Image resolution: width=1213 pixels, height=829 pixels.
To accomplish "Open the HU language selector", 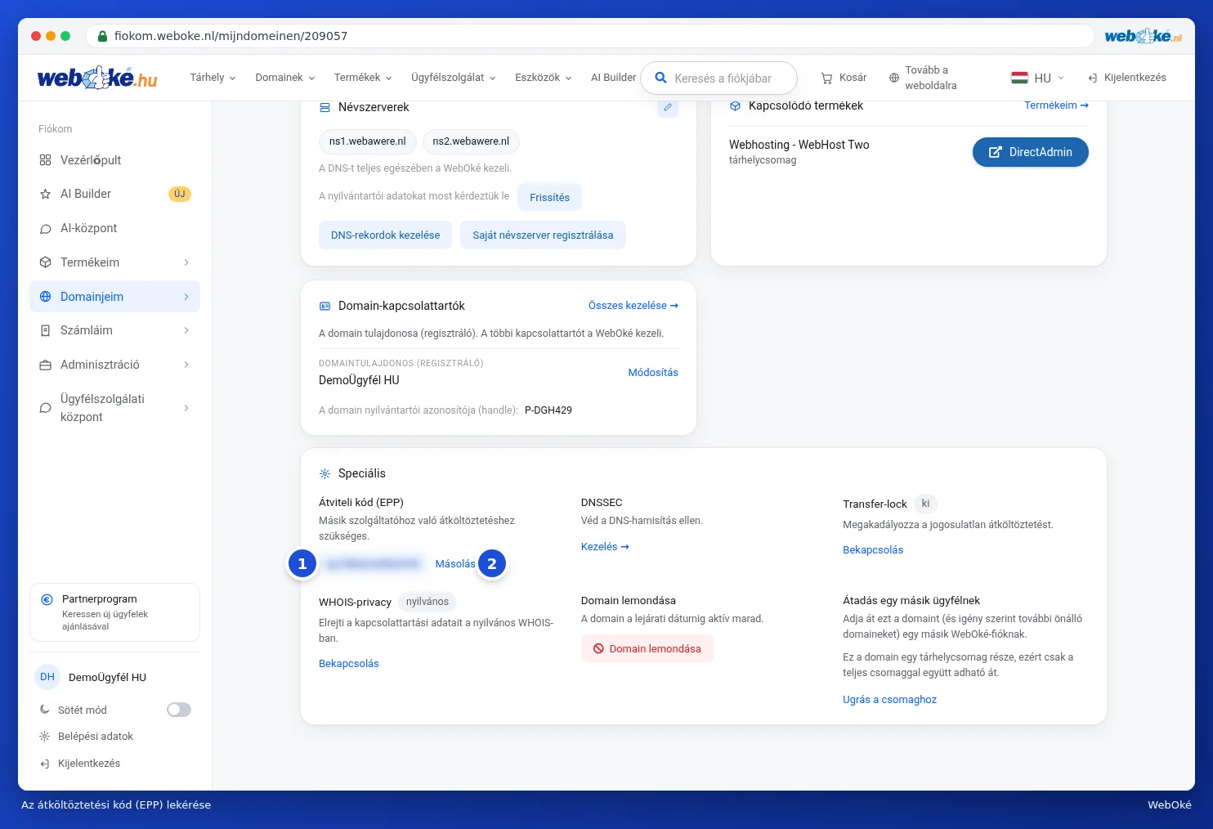I will (1038, 78).
